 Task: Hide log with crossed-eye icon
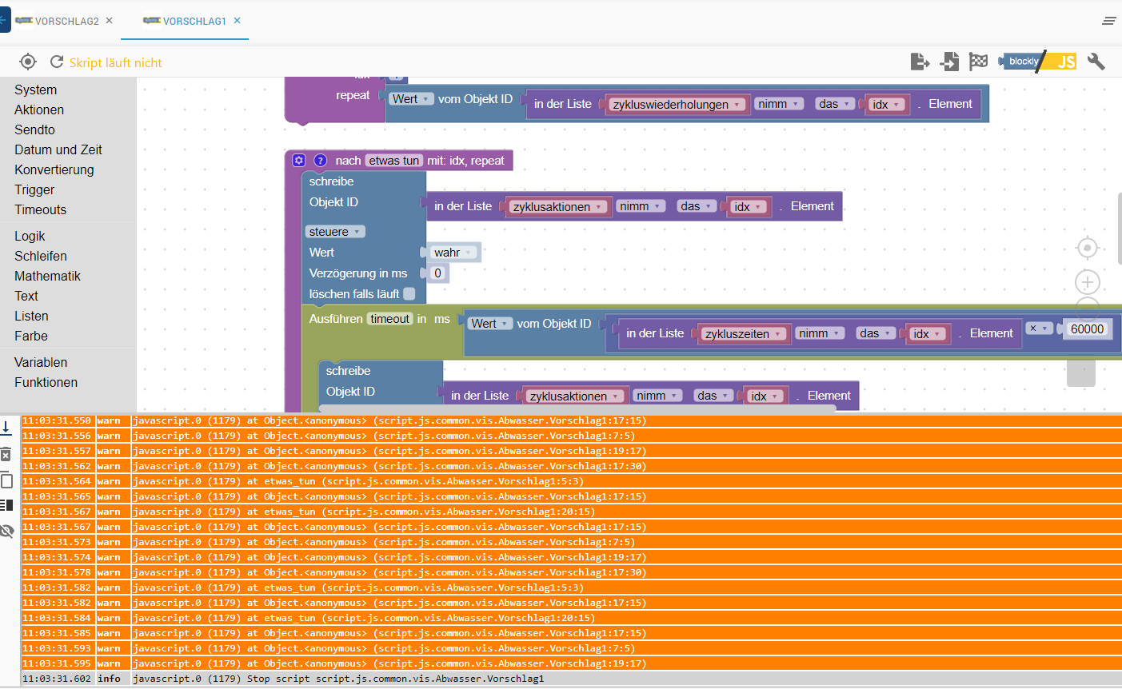coord(7,531)
